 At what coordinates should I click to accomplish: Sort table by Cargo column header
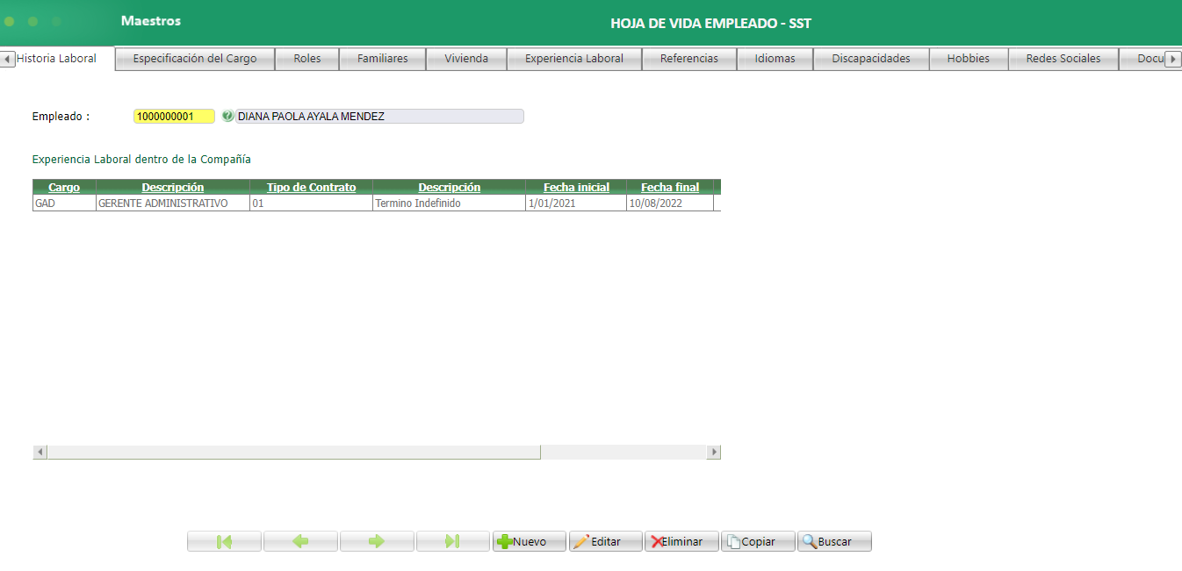click(x=64, y=187)
